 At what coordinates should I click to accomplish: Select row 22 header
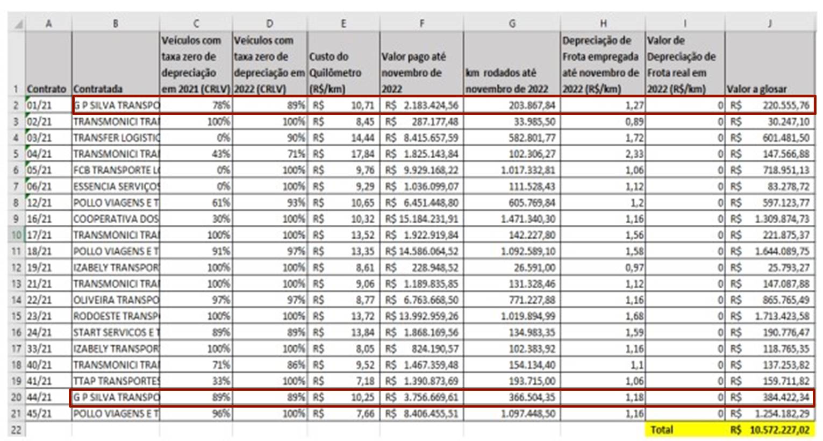(17, 430)
